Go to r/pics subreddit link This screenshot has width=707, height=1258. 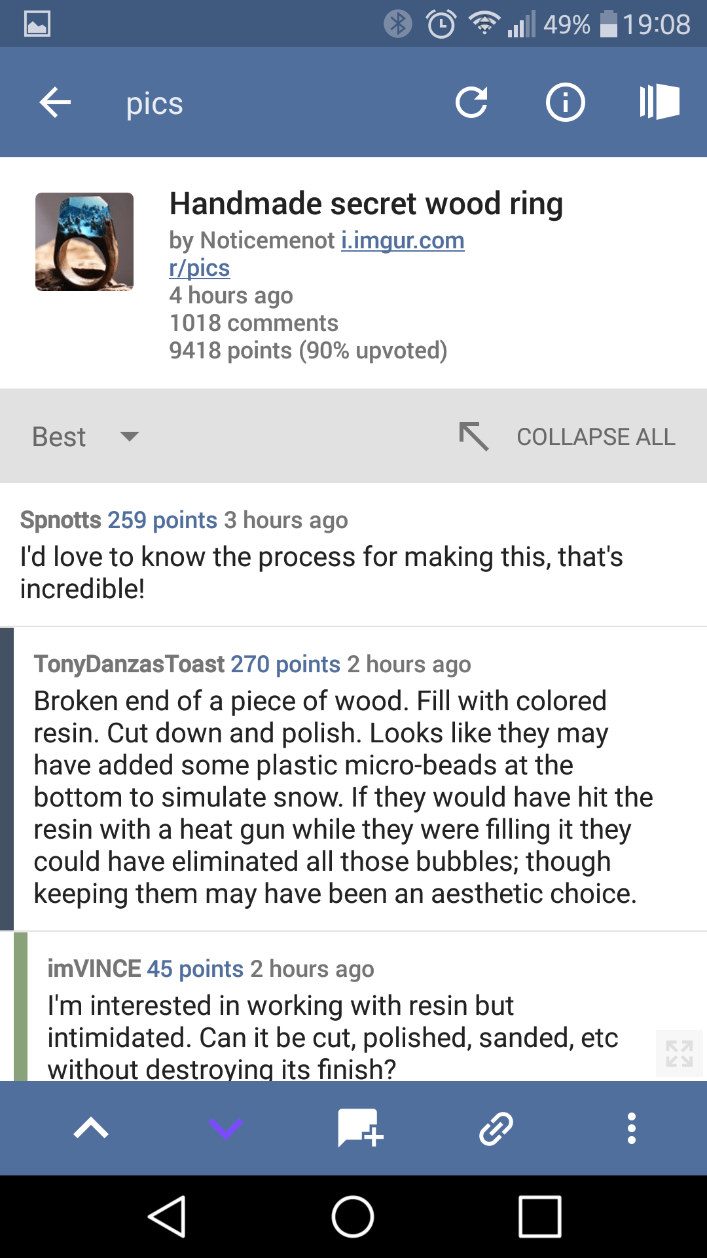199,268
